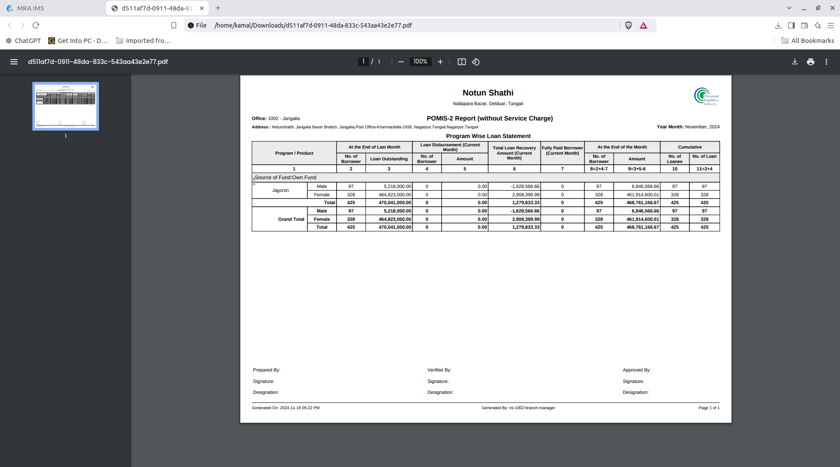840x467 pixels.
Task: Click 'Source of Fund:Own Fund' row
Action: point(486,177)
